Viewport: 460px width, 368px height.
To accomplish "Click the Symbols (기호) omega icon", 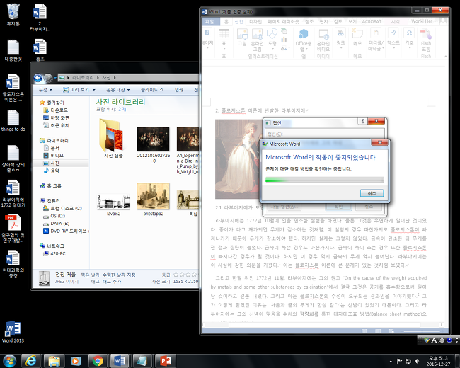I will pos(409,33).
